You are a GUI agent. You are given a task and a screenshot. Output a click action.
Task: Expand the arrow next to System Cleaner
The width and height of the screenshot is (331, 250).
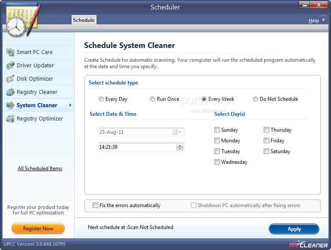[70, 105]
